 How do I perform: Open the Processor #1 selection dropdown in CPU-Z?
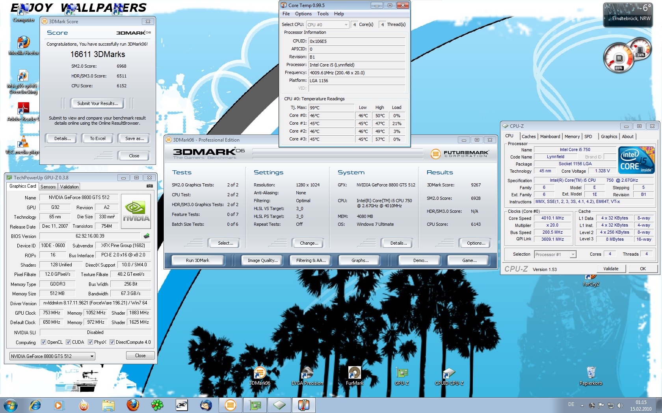click(555, 254)
